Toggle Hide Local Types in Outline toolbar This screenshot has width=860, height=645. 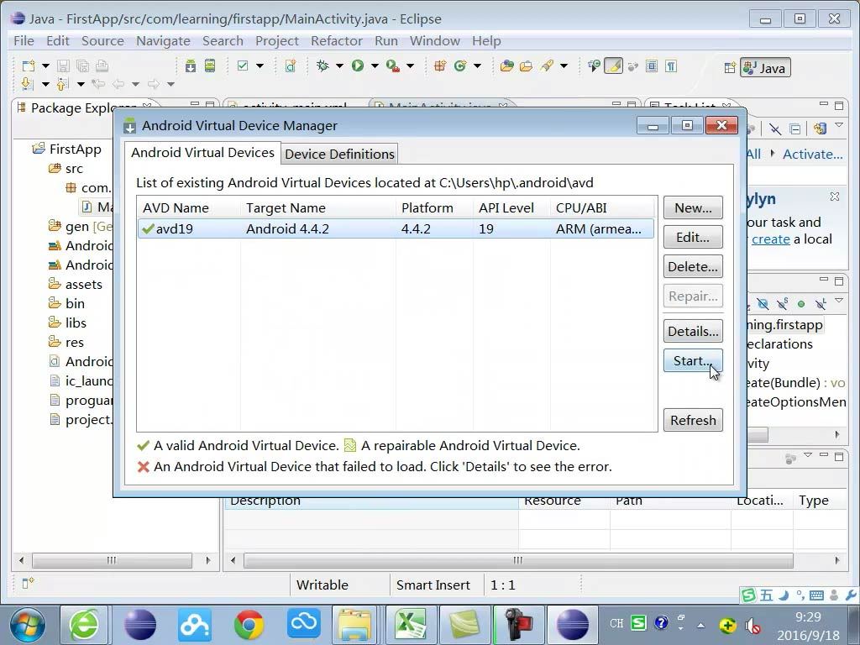[x=821, y=304]
